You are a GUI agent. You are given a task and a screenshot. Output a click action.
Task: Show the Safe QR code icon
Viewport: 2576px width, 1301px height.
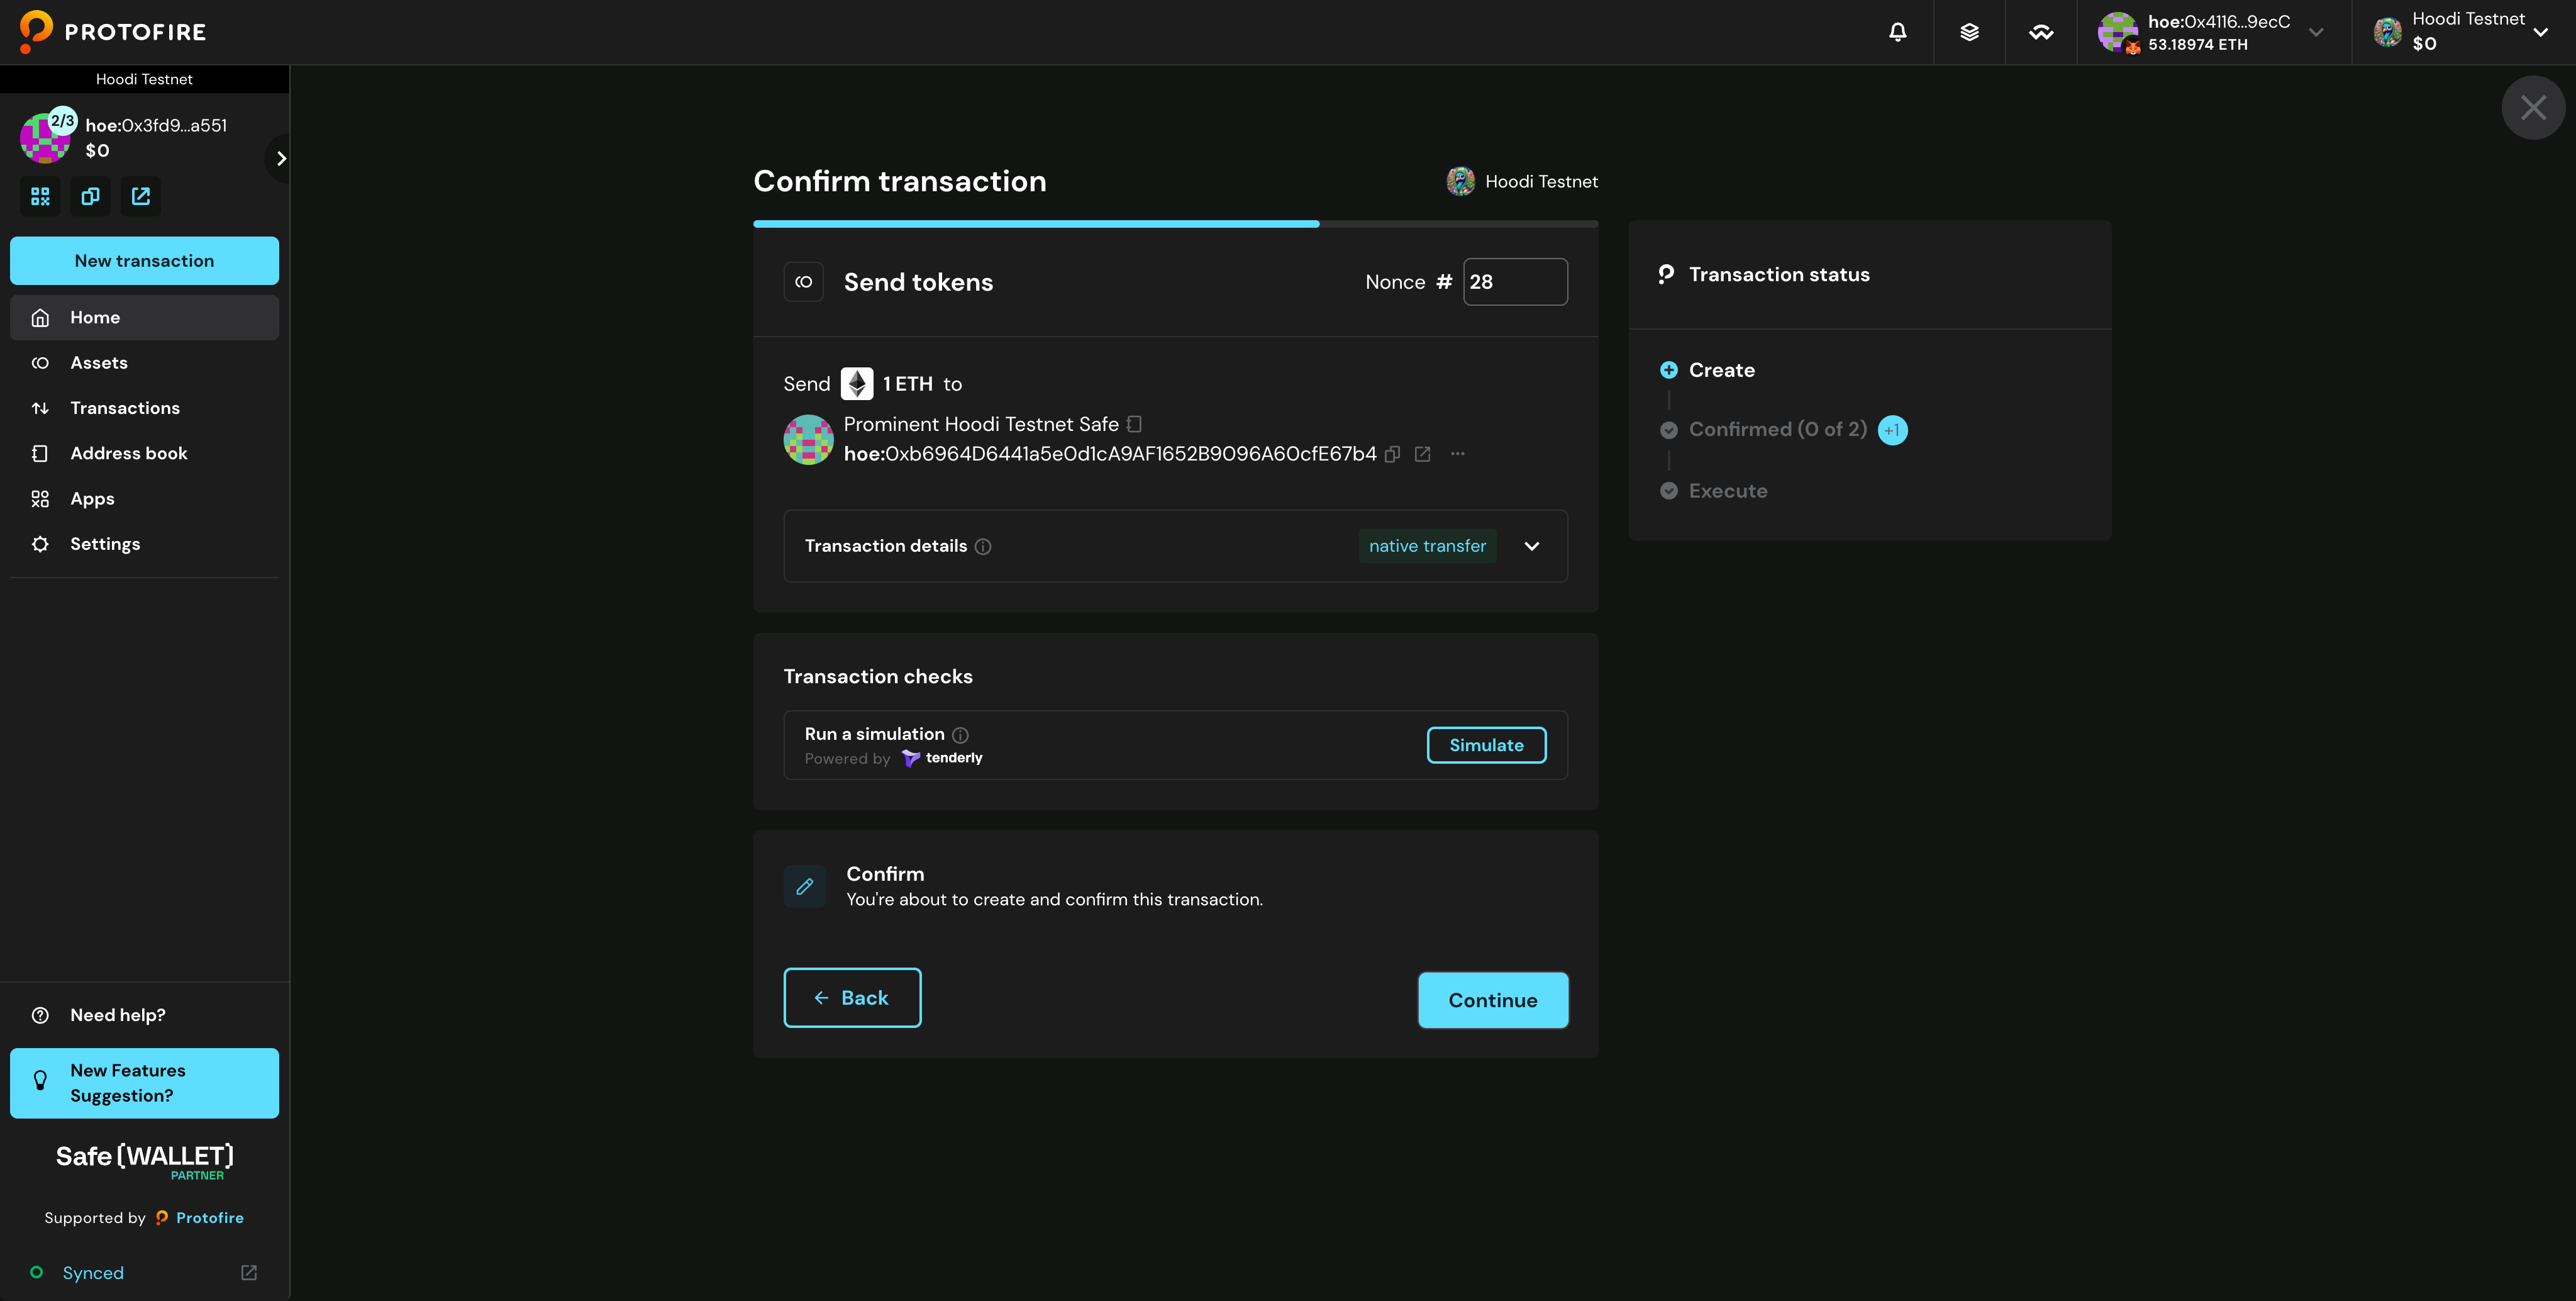[40, 196]
